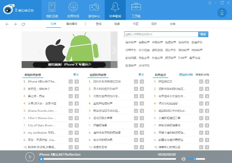
Task: Download the 'iPhone X' ringtone in row 1
Action: (x=77, y=81)
